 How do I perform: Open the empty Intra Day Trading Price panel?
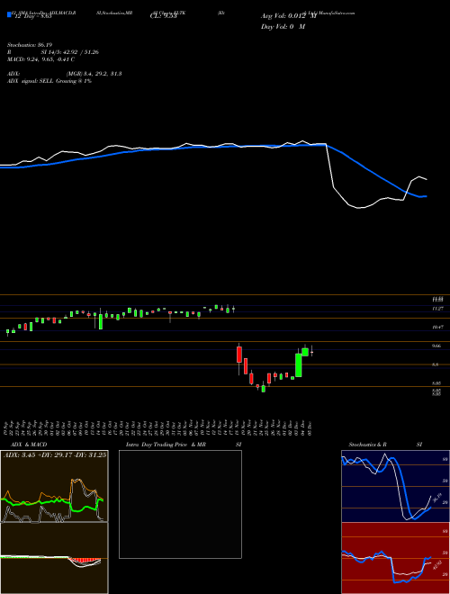(x=180, y=504)
